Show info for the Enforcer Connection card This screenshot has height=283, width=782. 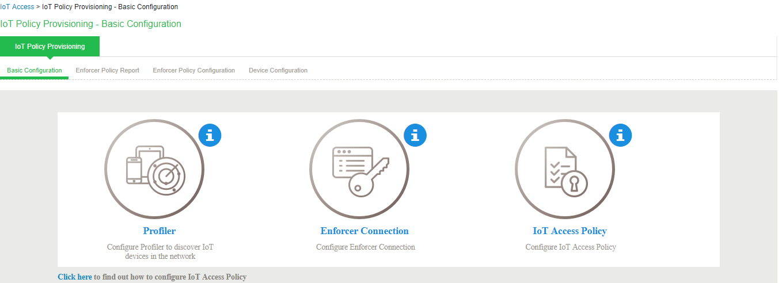415,135
